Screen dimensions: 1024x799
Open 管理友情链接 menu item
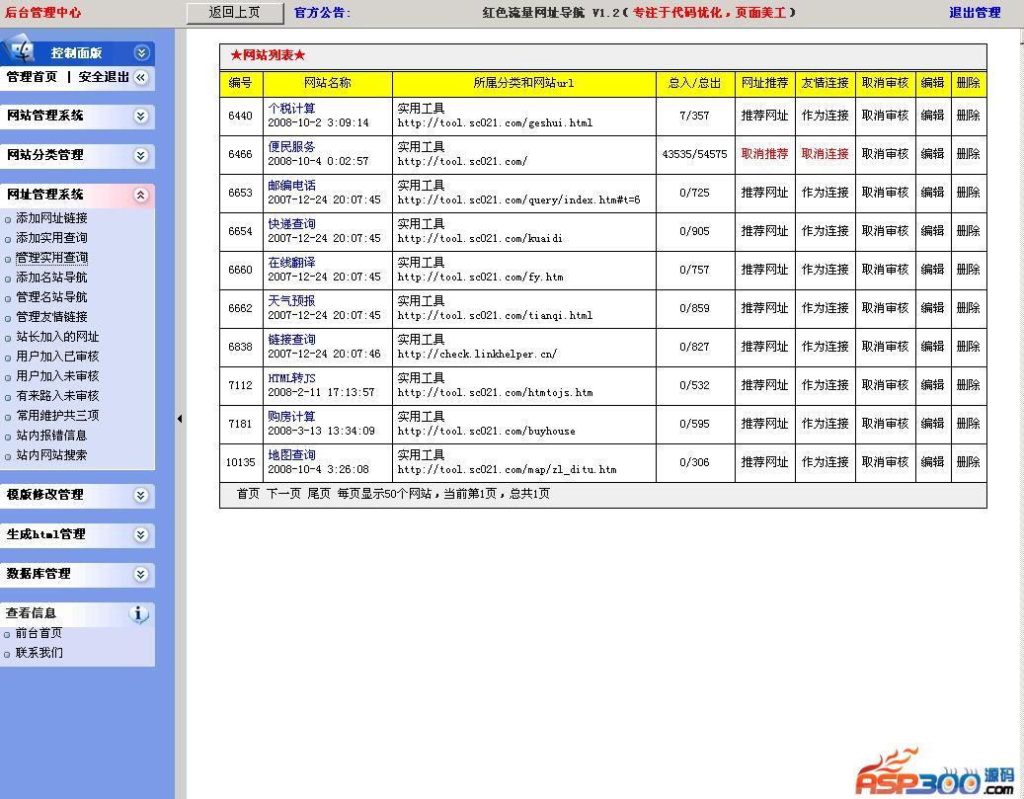tap(51, 317)
